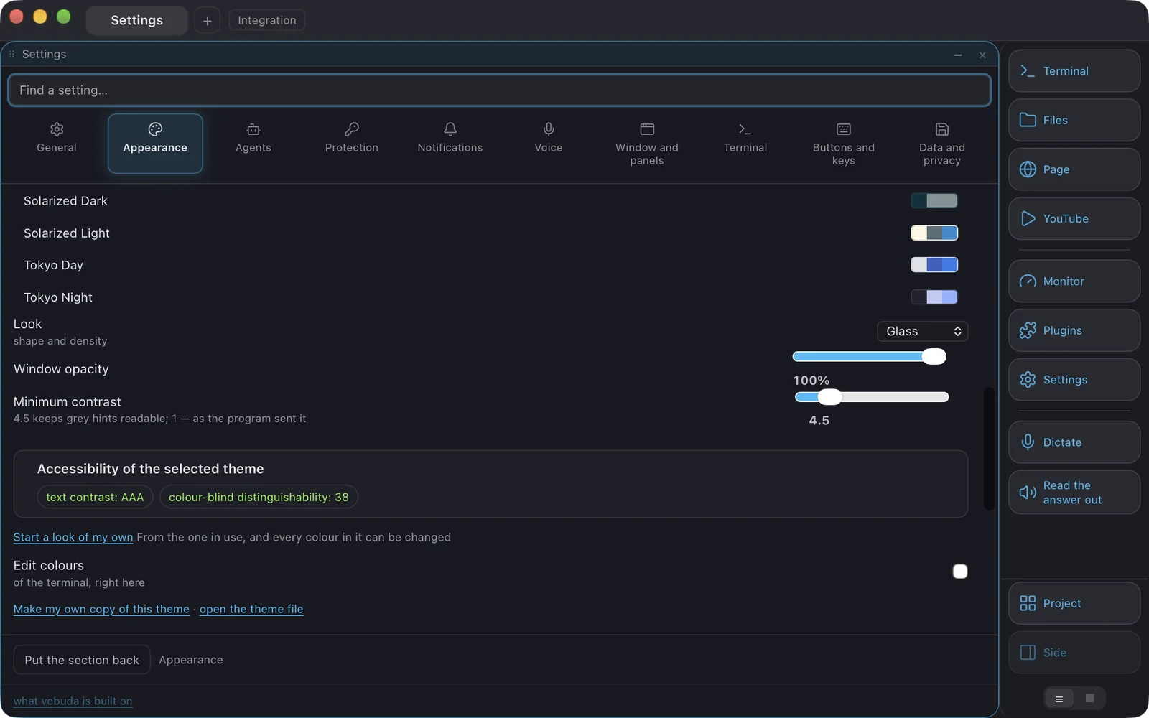This screenshot has width=1149, height=718.
Task: Click Make my own copy of this theme
Action: pyautogui.click(x=101, y=609)
